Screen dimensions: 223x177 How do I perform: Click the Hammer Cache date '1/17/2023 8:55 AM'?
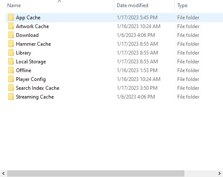pos(137,44)
